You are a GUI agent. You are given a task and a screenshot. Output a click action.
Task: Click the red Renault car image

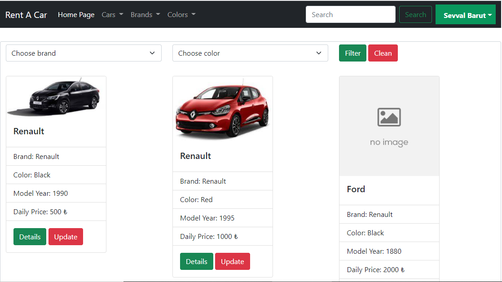(222, 110)
